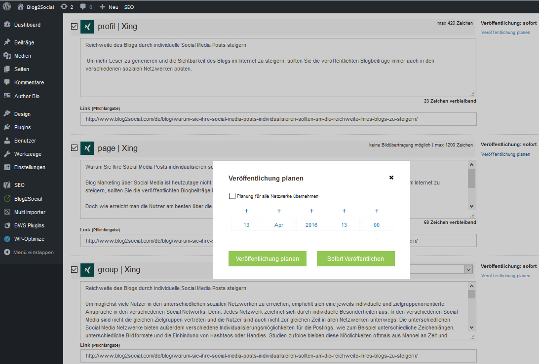The image size is (539, 364).
Task: Click Veröffentlichung planen link for group
Action: click(505, 275)
